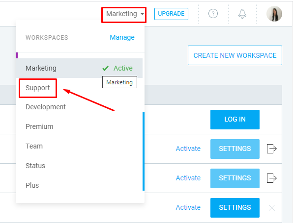Click the LOG IN button

(235, 120)
